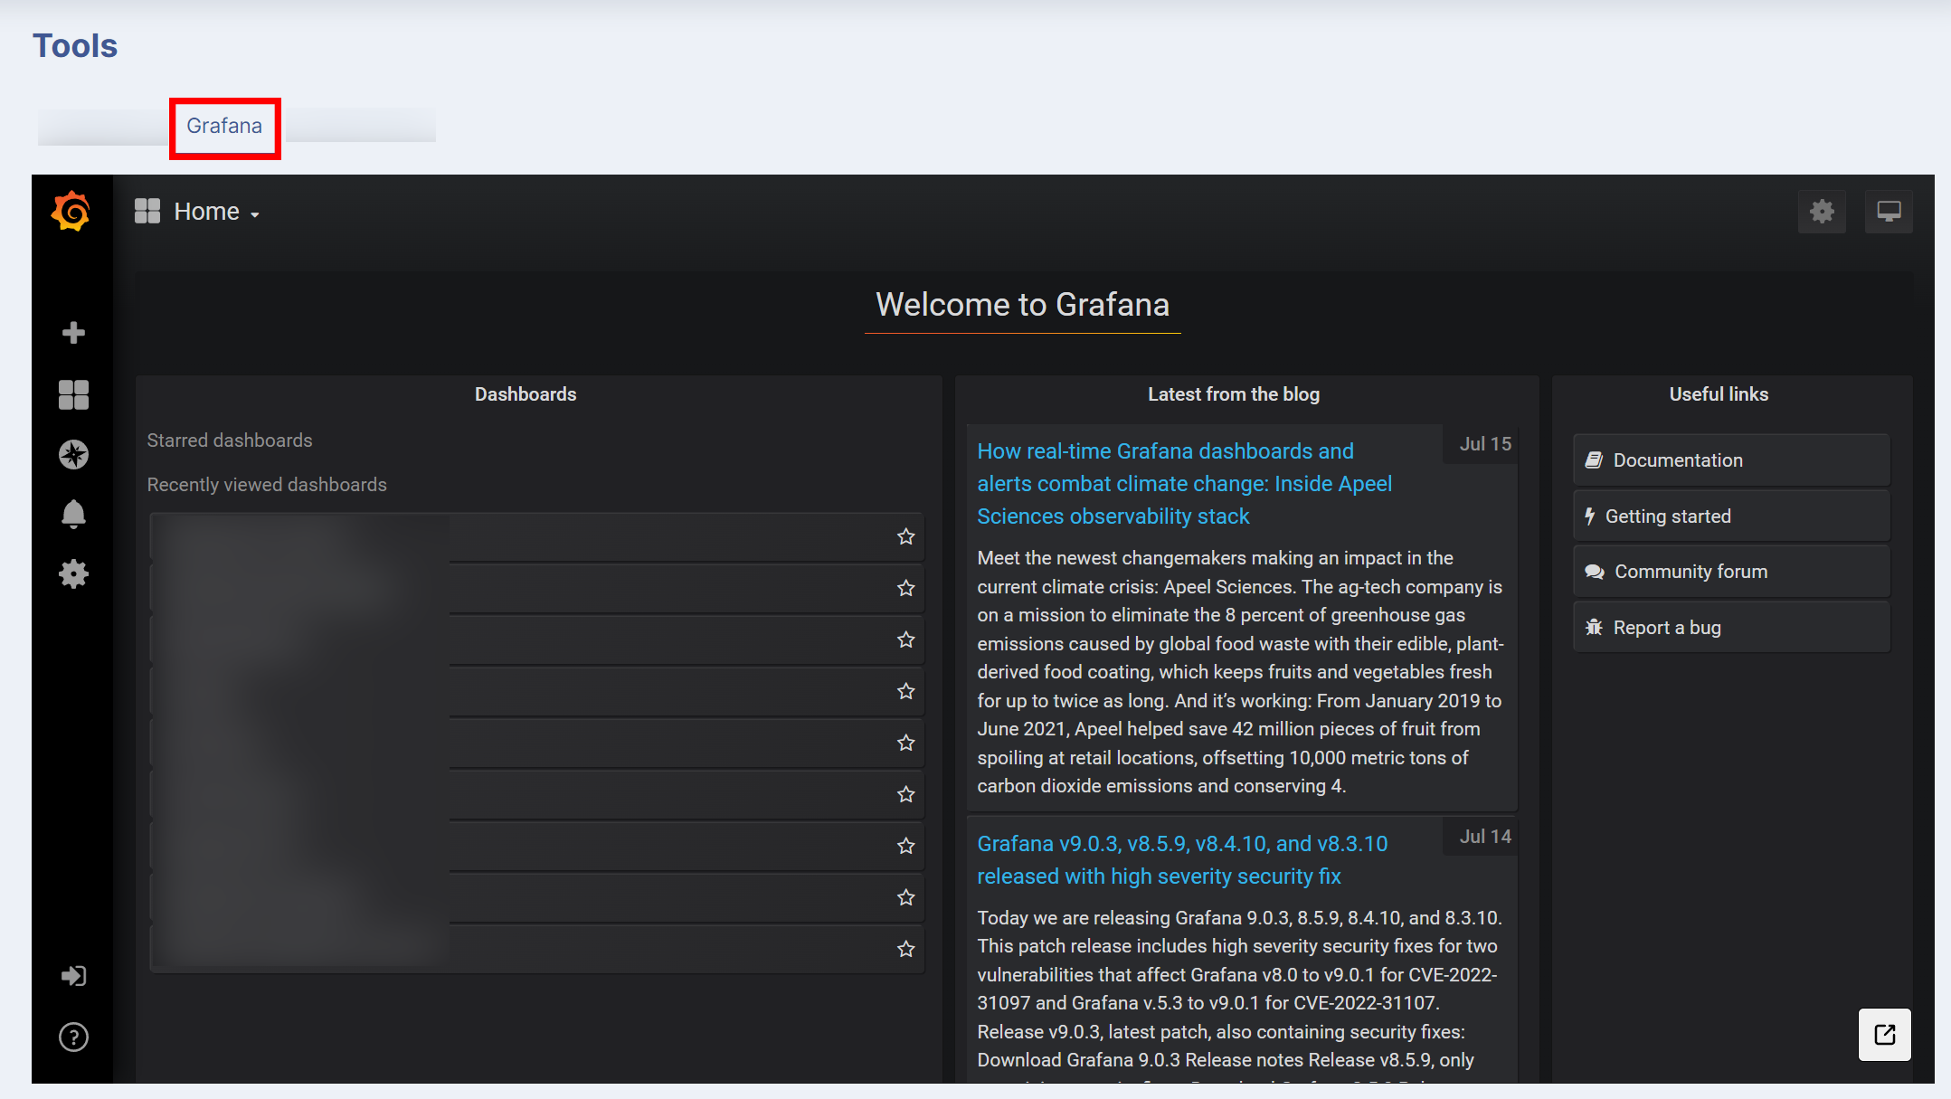Click the Sign in arrow icon

[73, 976]
